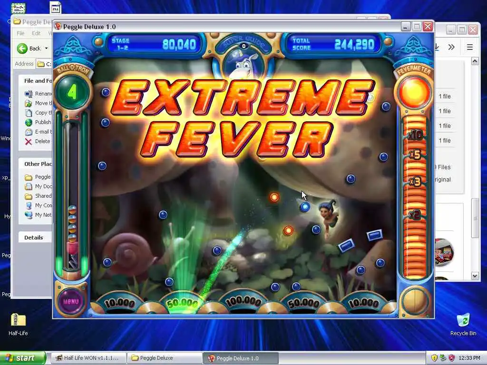Click the double-chevron overflow button in browser
This screenshot has height=365, width=487.
451,47
